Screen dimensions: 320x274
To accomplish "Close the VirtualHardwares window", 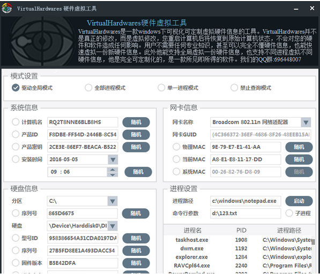I will tap(312, 8).
